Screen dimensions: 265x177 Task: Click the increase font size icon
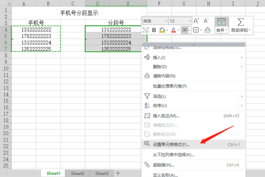click(196, 21)
